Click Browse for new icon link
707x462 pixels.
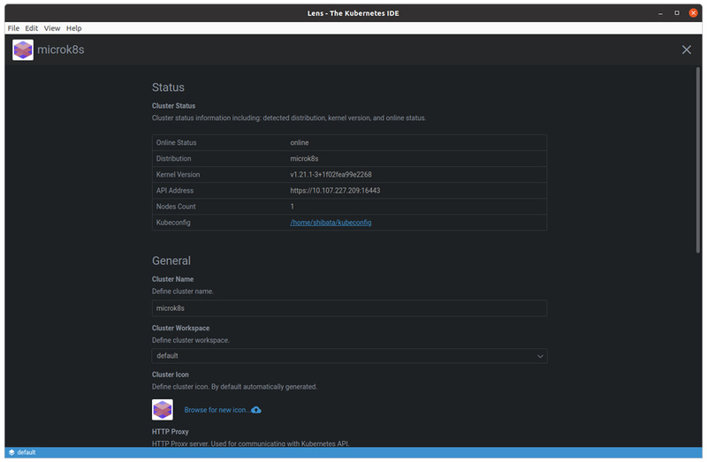(216, 410)
